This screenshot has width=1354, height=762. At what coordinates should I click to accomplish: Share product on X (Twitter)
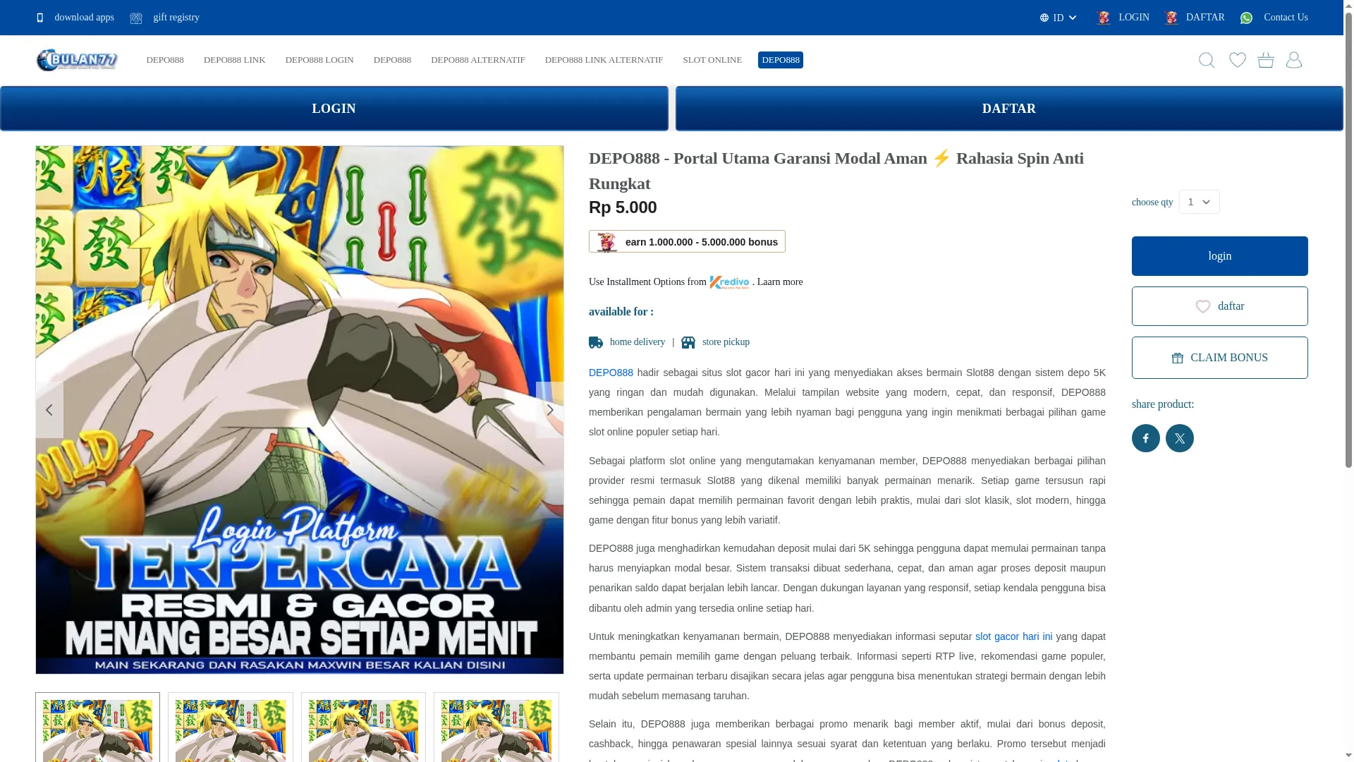pos(1180,438)
